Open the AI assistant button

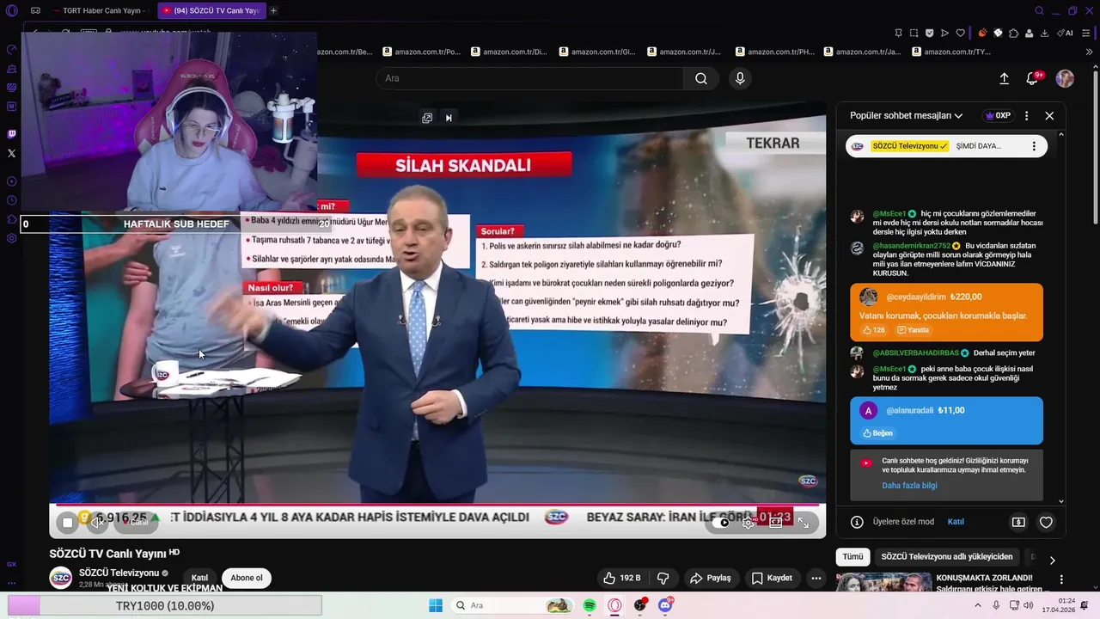[x=1065, y=34]
